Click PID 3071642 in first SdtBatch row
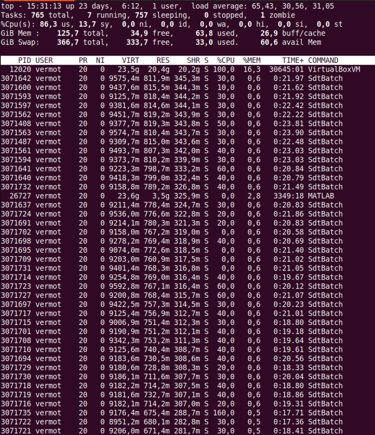The image size is (375, 435). pyautogui.click(x=16, y=78)
